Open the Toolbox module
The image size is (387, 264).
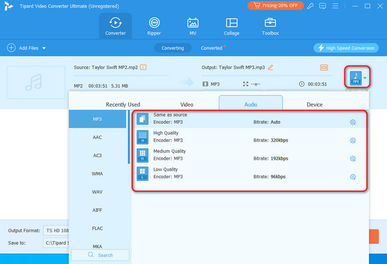270,26
